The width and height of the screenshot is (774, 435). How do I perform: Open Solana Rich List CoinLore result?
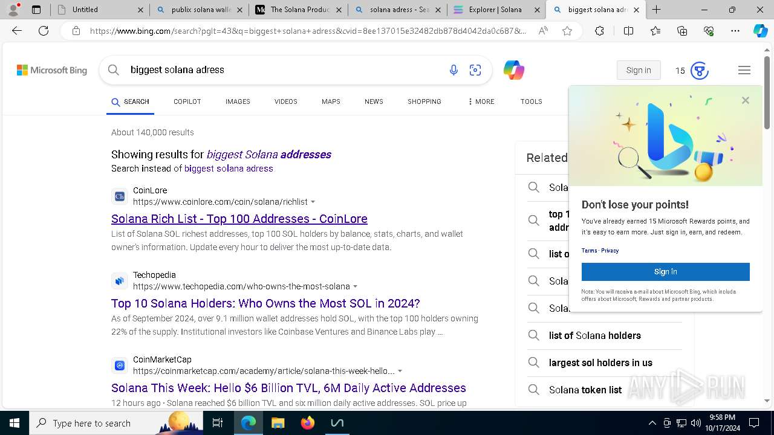[239, 219]
